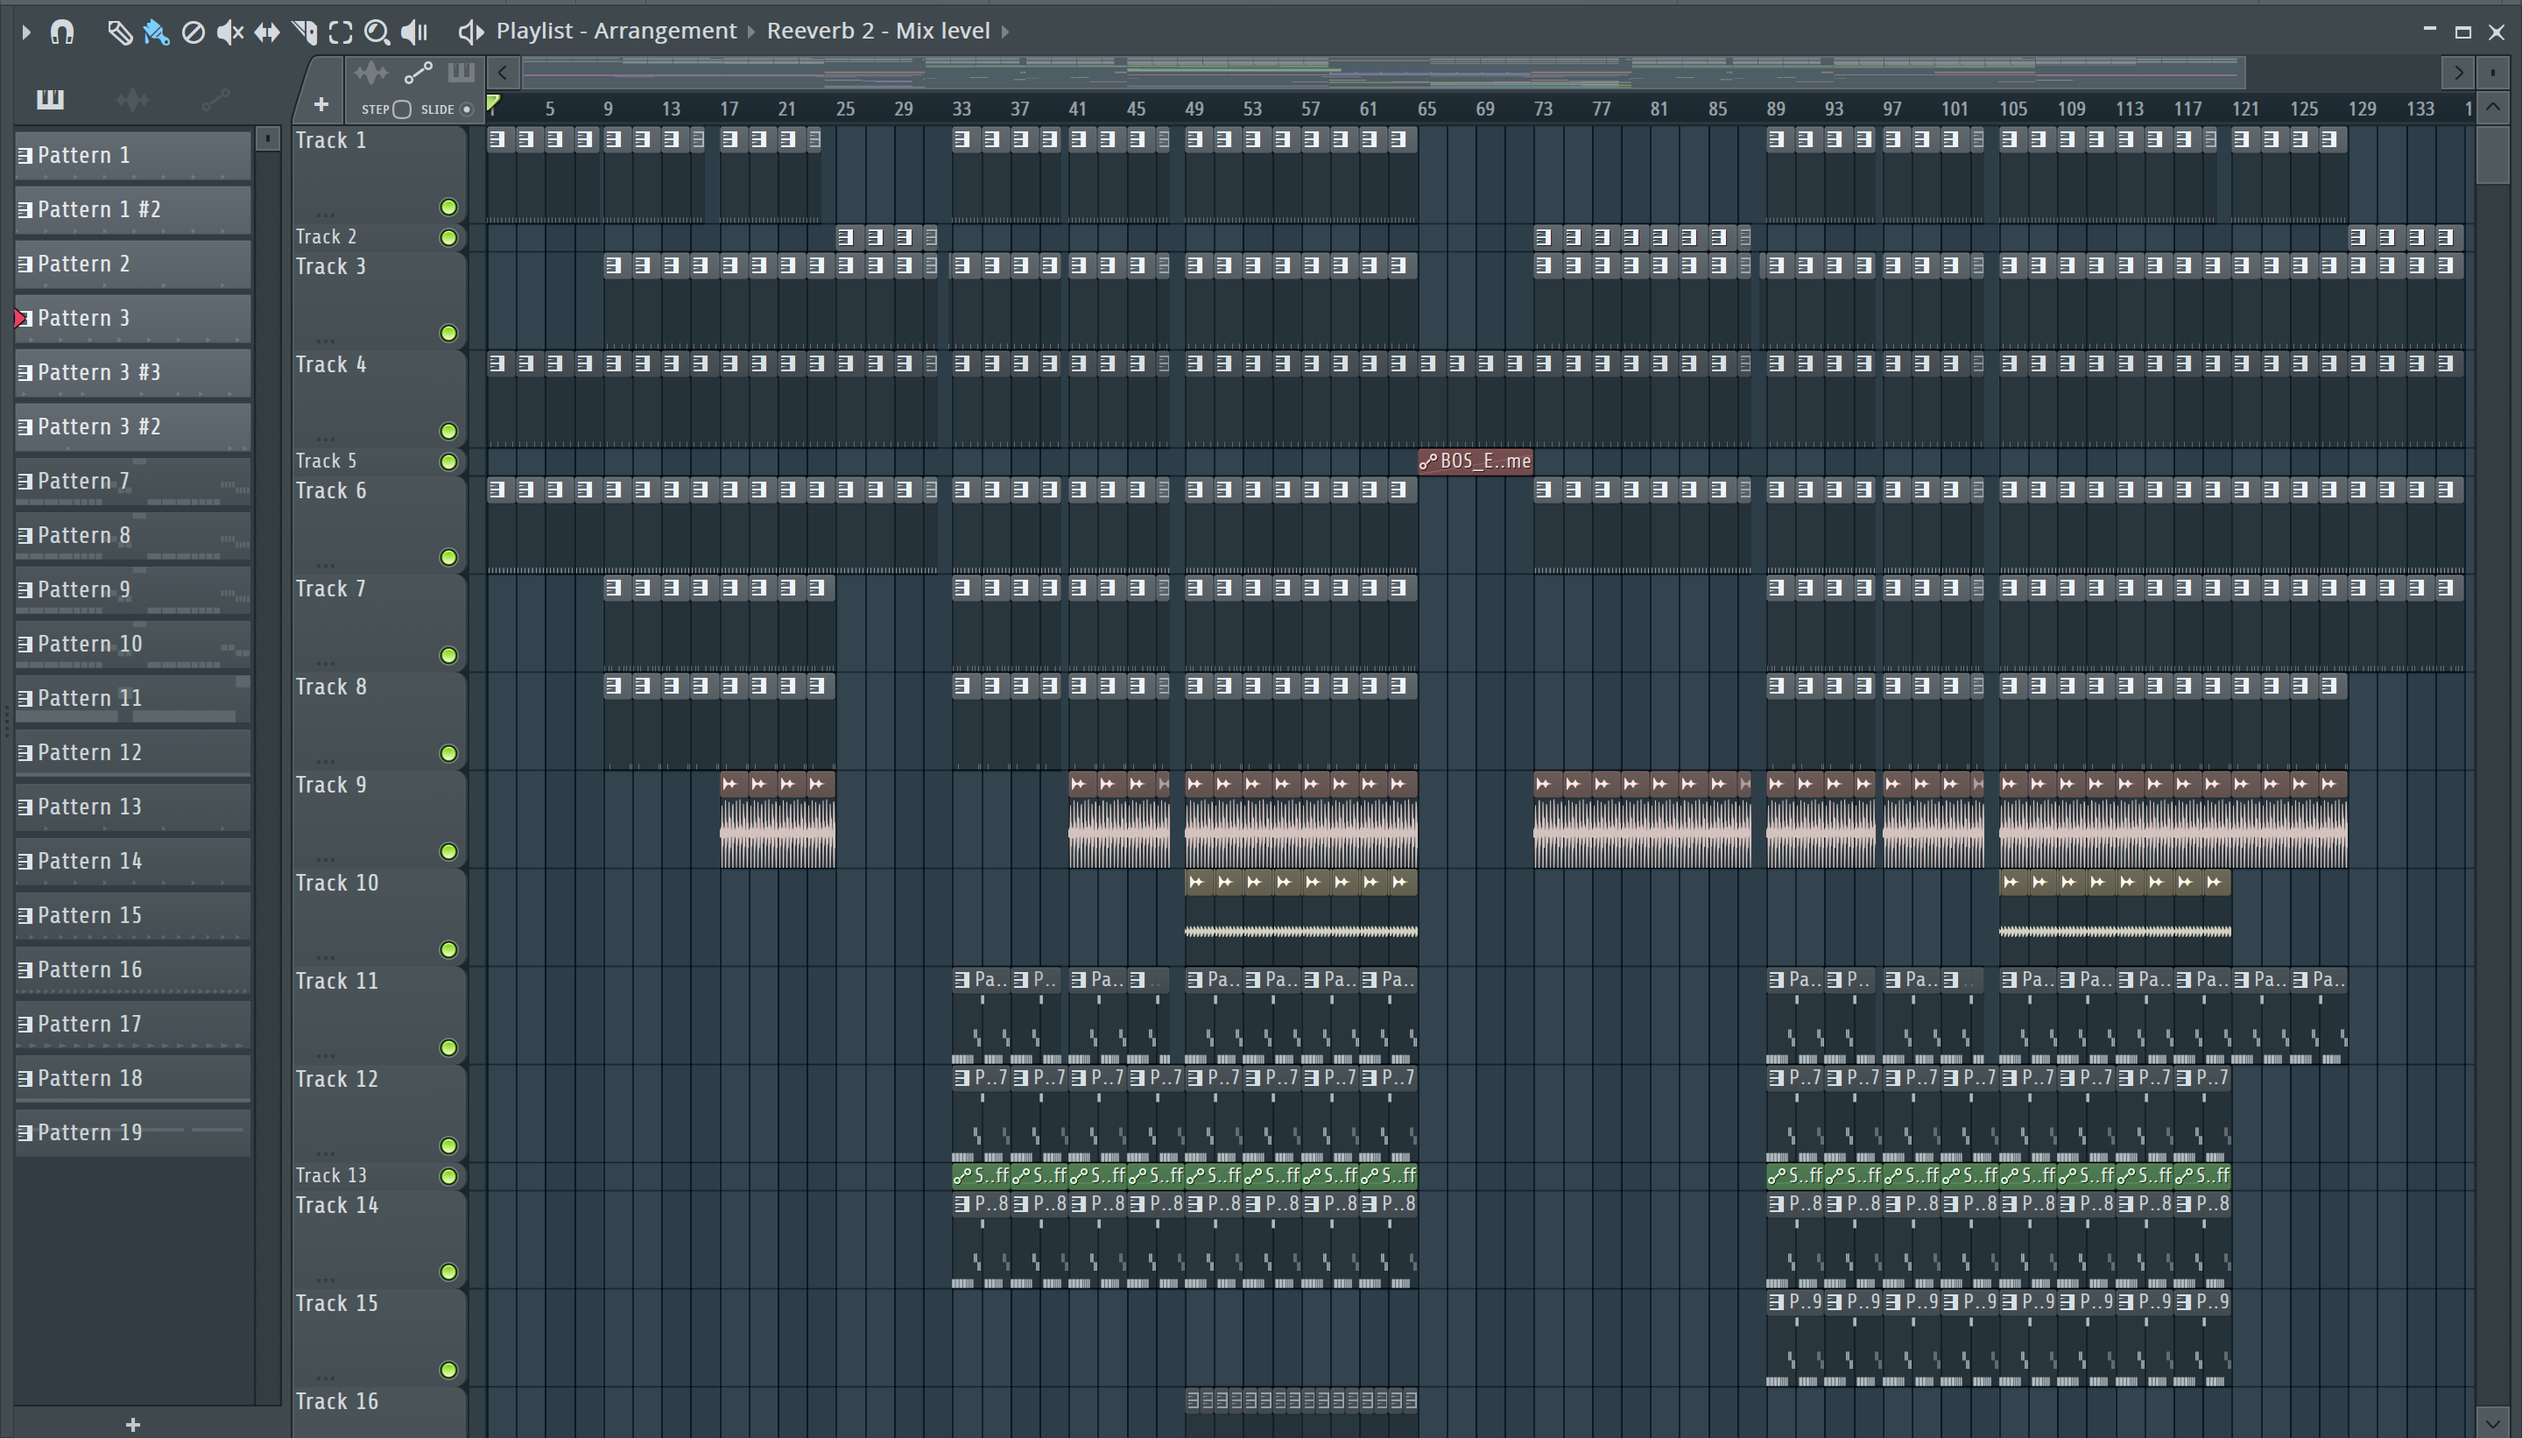The image size is (2522, 1438).
Task: Open the Reeverb 2 - Mix level arrow
Action: coord(1005,32)
